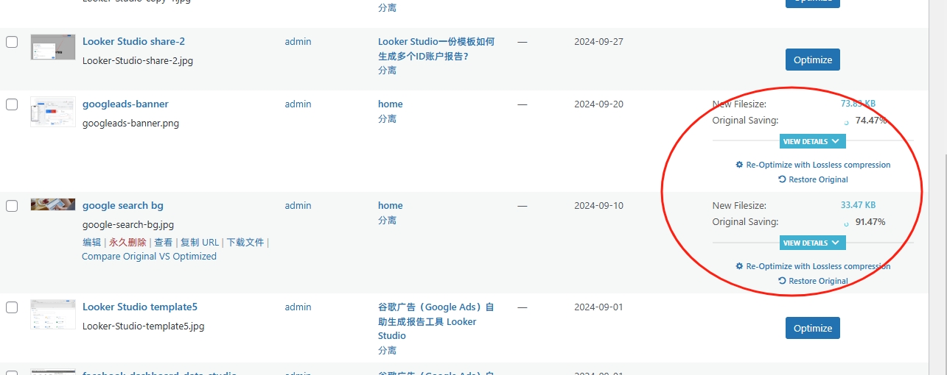
Task: Click the filename google-search-bg.jpg
Action: [x=128, y=225]
